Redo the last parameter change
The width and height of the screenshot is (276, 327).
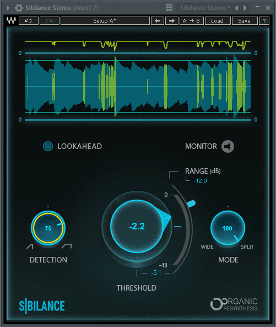pos(50,20)
